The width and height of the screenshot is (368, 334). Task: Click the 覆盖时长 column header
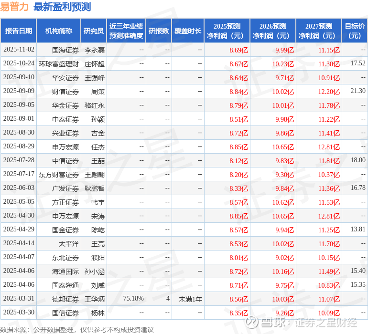[x=188, y=31]
